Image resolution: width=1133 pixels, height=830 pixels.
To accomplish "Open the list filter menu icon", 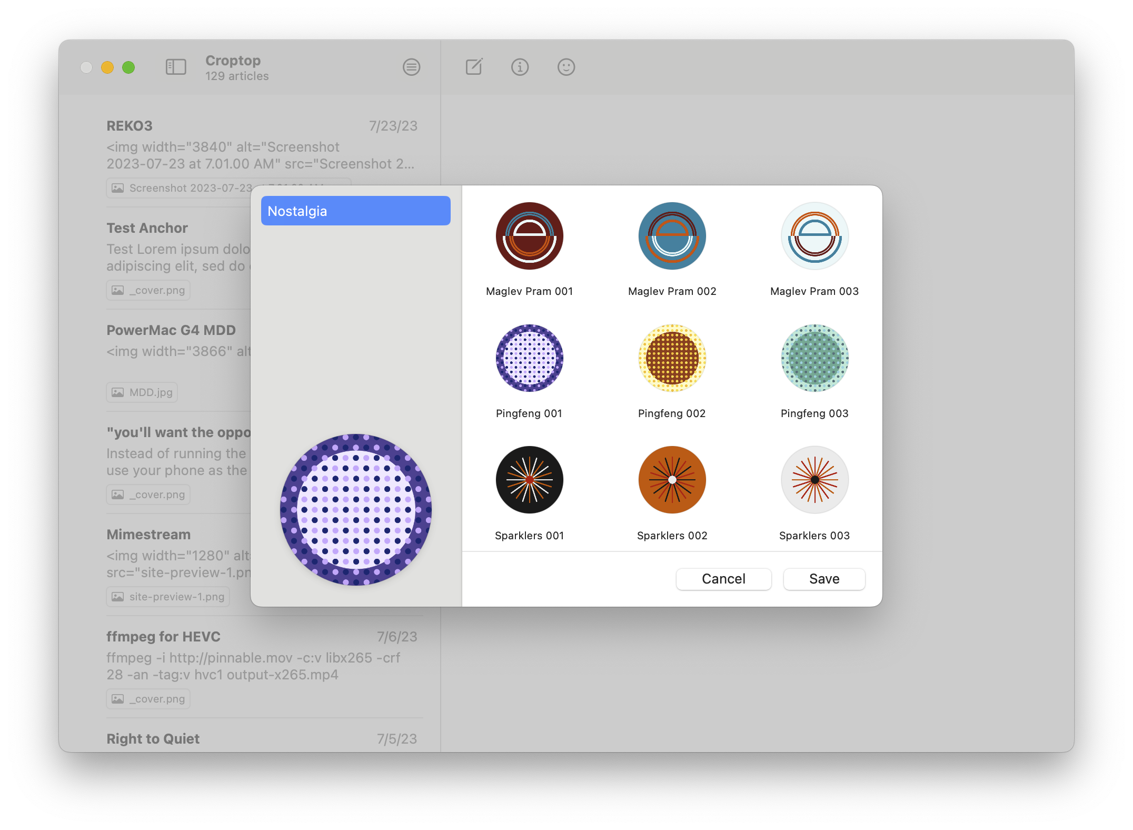I will pos(411,67).
